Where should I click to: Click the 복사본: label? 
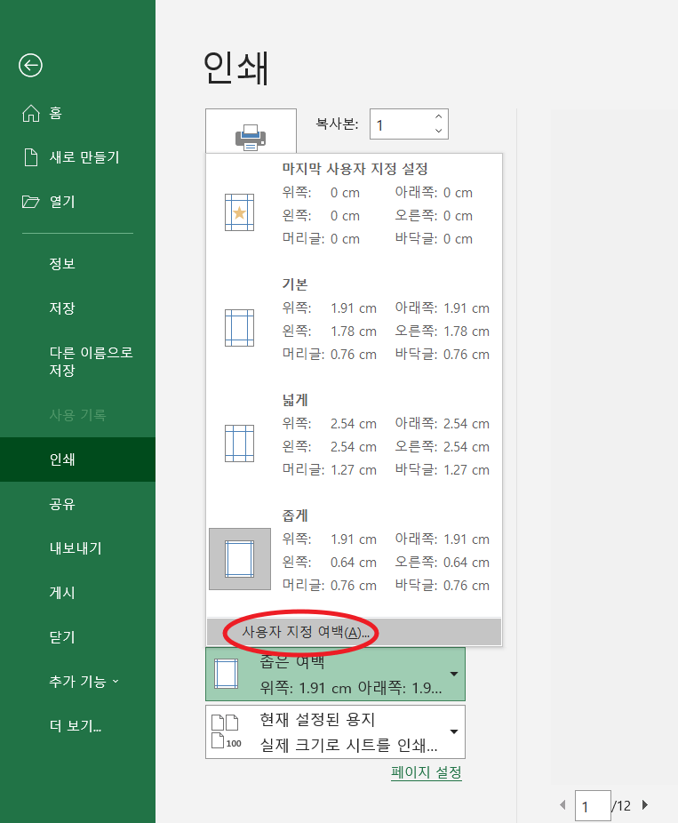[337, 124]
